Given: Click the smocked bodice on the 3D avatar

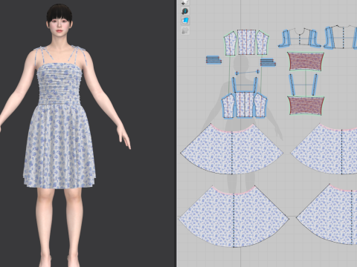Looking at the screenshot, I should click(59, 84).
